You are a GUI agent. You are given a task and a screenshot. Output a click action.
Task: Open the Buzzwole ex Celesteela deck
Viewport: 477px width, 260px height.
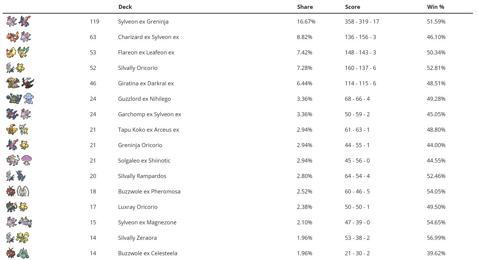(x=148, y=253)
